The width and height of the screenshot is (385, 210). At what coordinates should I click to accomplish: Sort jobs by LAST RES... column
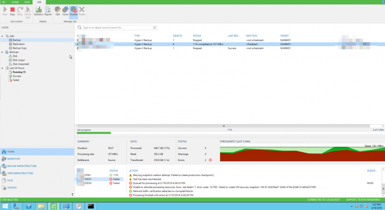click(233, 36)
